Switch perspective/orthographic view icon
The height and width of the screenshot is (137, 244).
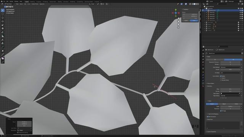pos(178,27)
